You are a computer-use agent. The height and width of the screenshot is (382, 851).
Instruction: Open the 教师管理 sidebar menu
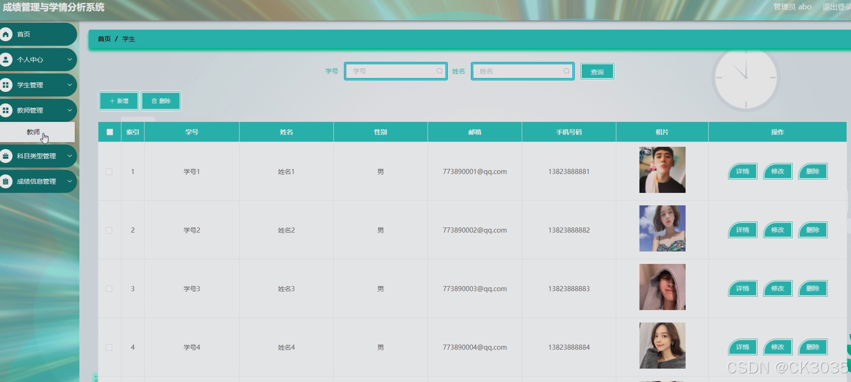37,110
